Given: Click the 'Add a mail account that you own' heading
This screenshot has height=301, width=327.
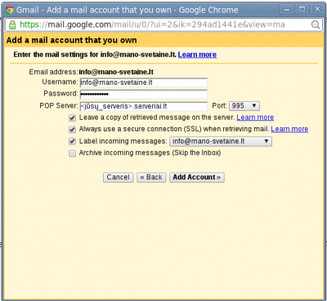Looking at the screenshot, I should point(72,40).
